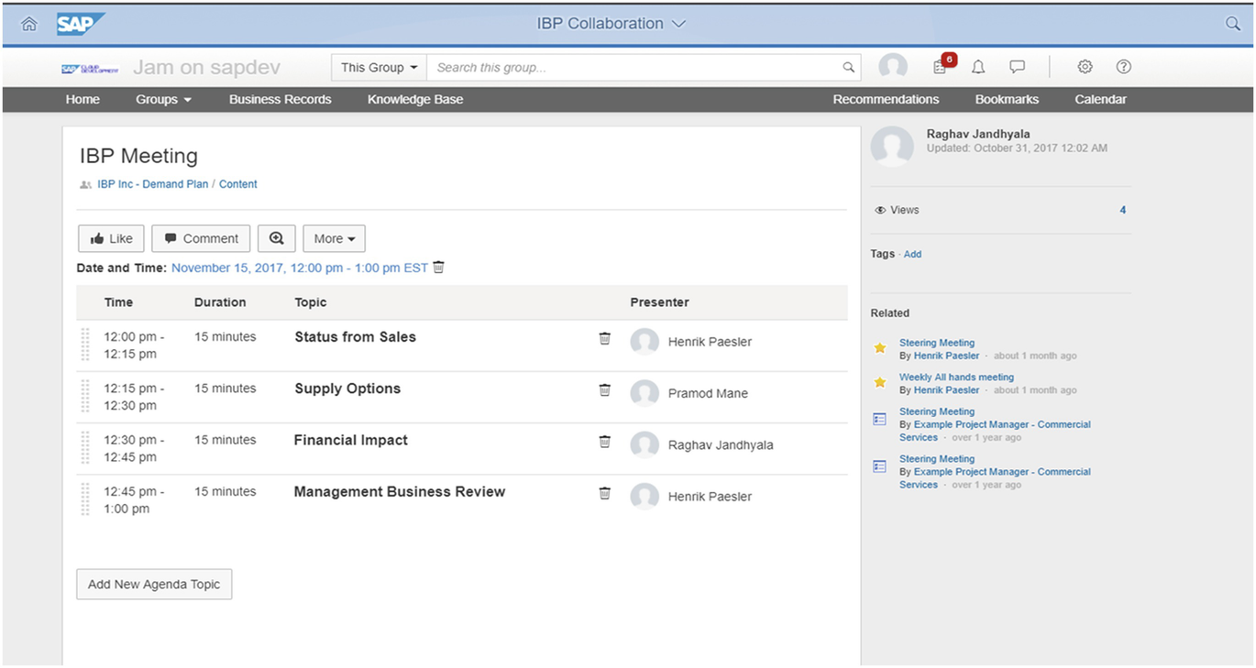Open the Calendar tab
Image resolution: width=1256 pixels, height=668 pixels.
click(1099, 99)
